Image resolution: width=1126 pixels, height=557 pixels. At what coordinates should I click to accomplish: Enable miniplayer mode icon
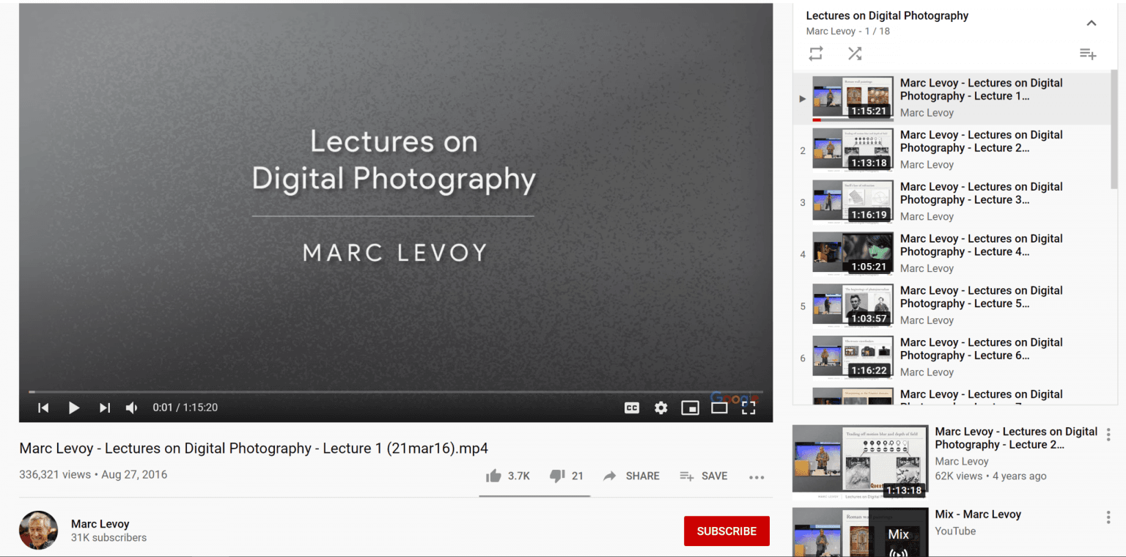(x=690, y=407)
